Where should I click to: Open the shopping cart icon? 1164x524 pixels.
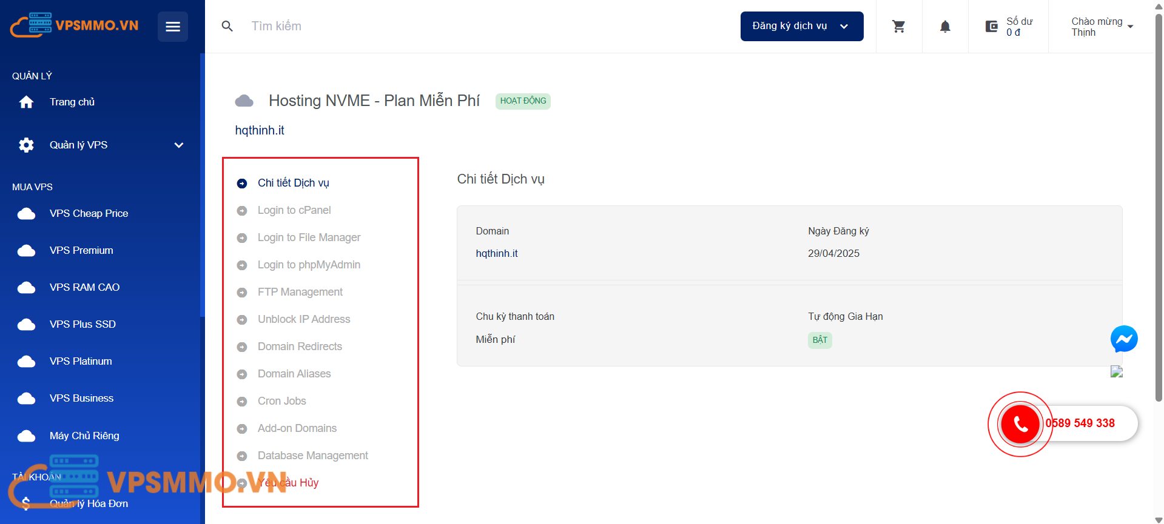[x=899, y=27]
